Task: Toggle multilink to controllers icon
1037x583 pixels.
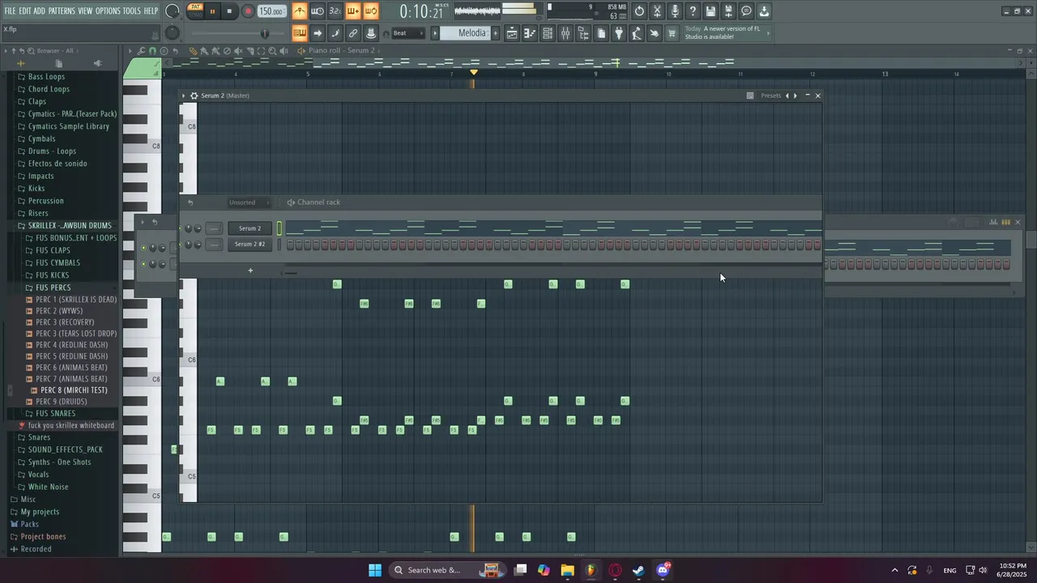Action: coord(371,33)
